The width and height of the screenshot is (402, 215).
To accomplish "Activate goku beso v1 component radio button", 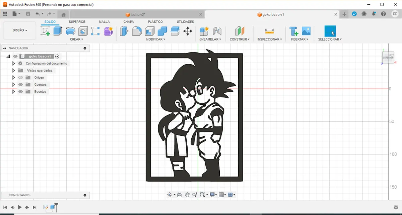I will tap(57, 57).
